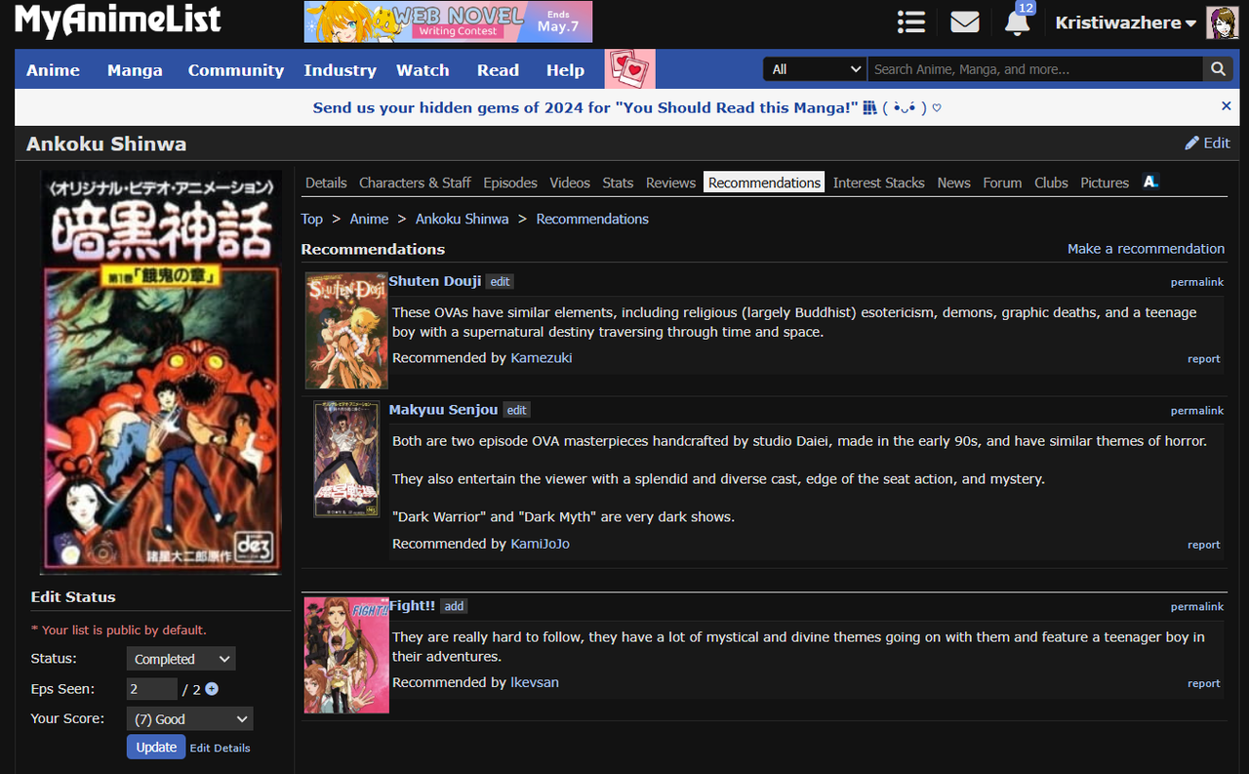The image size is (1249, 774).
Task: Click the user profile avatar picture
Action: 1222,22
